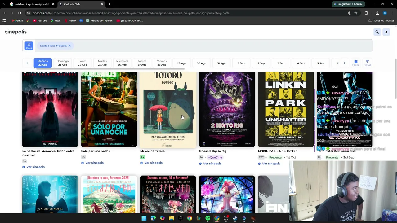The height and width of the screenshot is (223, 397).
Task: Close the cartelera cinepolis melipilla tab
Action: (53, 4)
